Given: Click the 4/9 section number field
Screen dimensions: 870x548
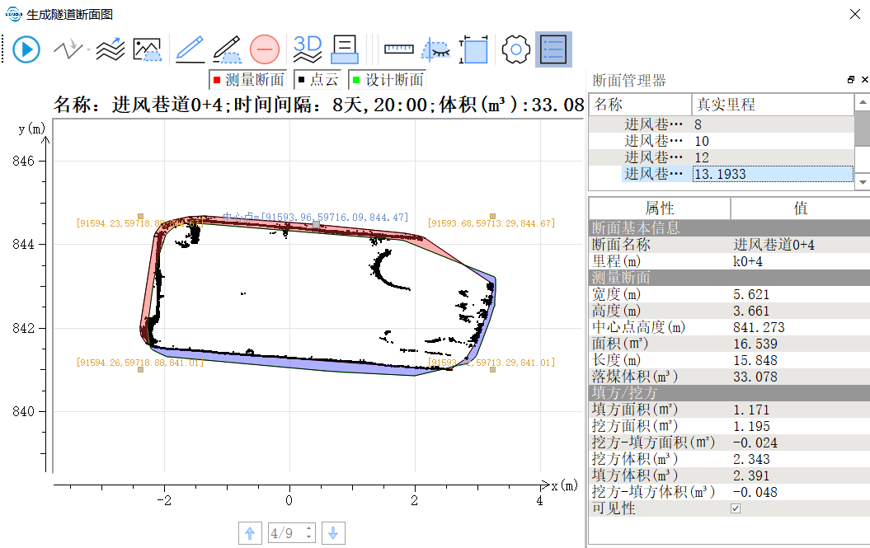Looking at the screenshot, I should click(x=286, y=534).
